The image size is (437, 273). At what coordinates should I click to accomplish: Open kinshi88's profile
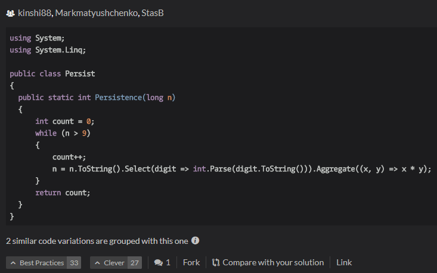tap(35, 13)
